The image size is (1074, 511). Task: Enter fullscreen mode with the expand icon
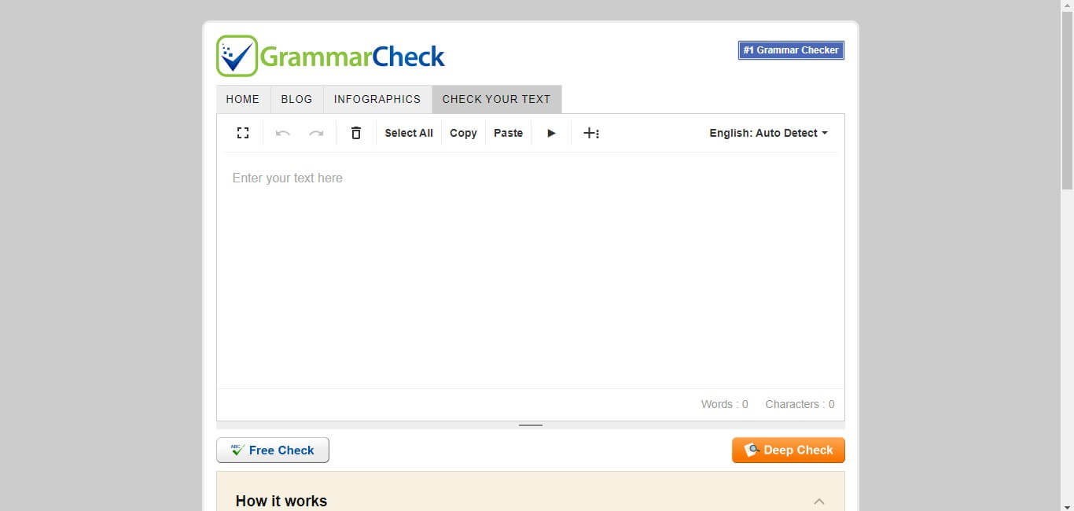click(x=243, y=132)
